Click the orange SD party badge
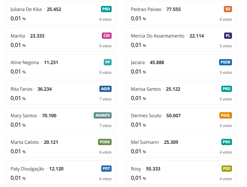The image size is (247, 187). tap(228, 9)
